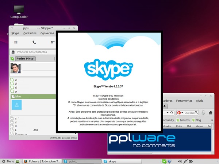Click the downloads arrow icon in the browser
This screenshot has width=219, height=164.
[203, 113]
